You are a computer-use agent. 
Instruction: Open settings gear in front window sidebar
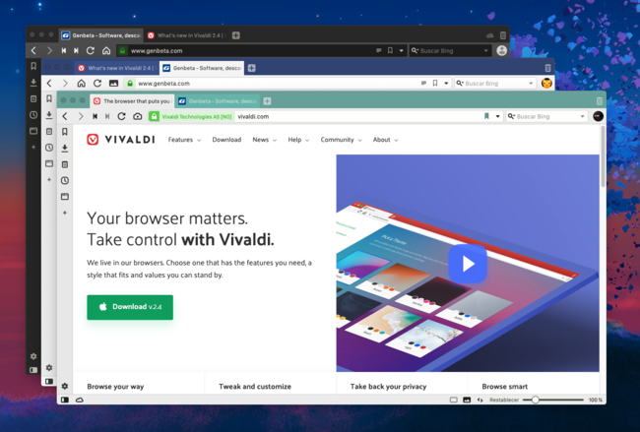click(x=64, y=386)
